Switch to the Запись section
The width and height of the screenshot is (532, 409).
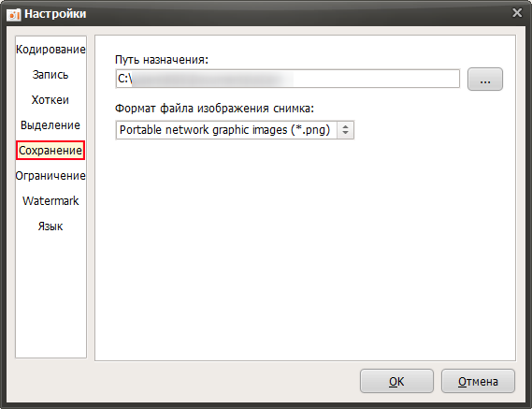pos(50,75)
